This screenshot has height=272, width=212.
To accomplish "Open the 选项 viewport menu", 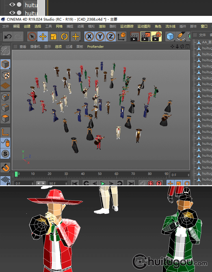I will pos(58,46).
